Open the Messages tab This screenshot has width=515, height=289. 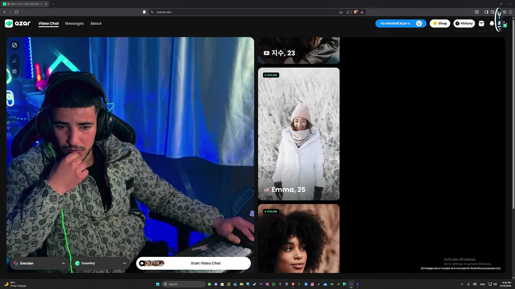coord(74,23)
